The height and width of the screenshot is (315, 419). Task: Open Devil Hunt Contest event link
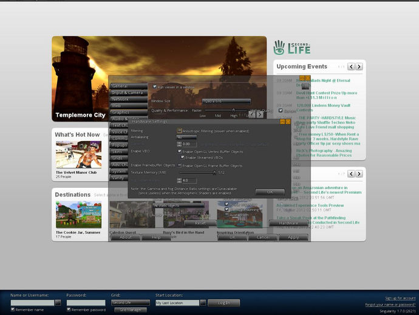coord(327,95)
